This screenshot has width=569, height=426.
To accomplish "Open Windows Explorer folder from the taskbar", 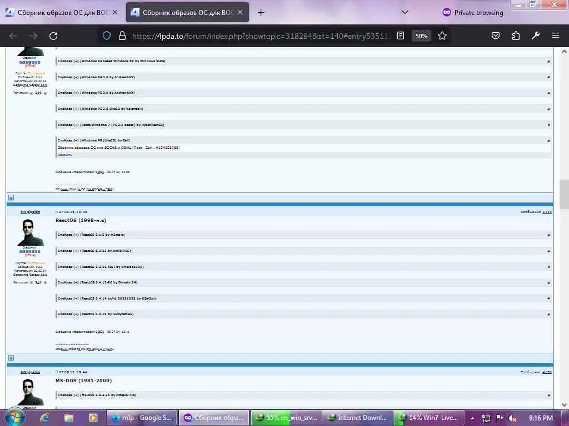I will pyautogui.click(x=68, y=418).
